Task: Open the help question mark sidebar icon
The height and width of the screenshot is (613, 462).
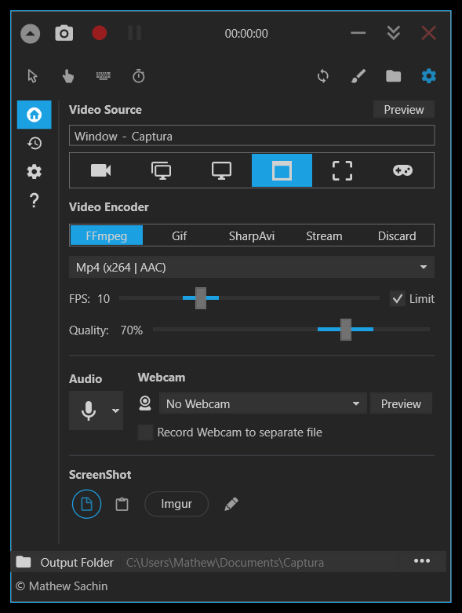Action: coord(35,200)
